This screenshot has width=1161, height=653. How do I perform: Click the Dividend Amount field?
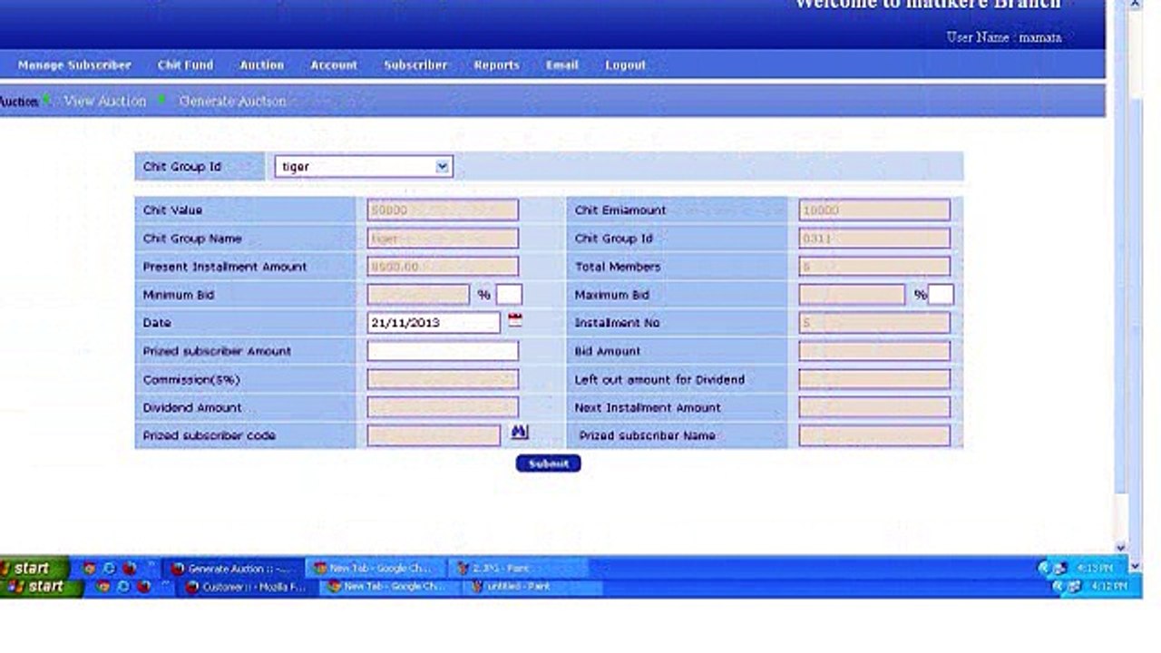(x=443, y=407)
